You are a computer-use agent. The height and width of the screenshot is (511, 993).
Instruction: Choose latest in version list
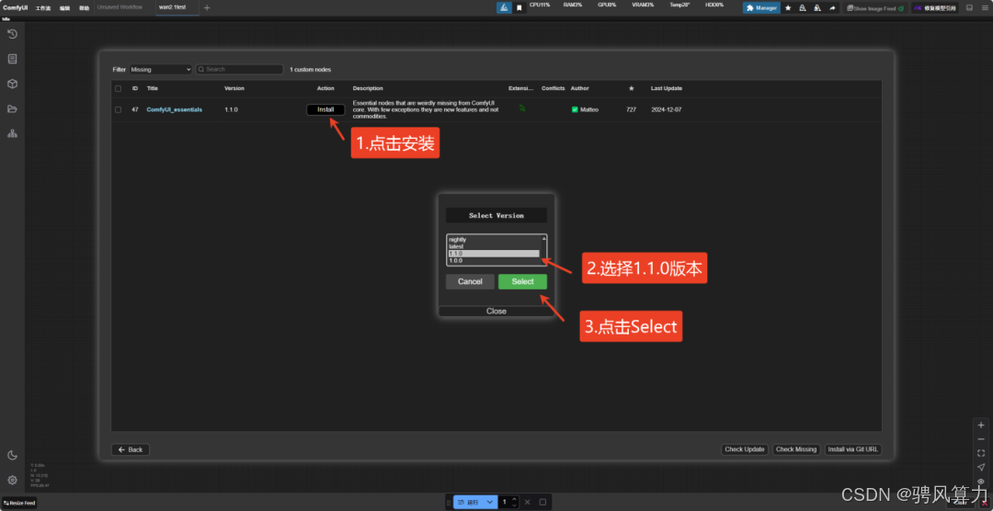pos(494,246)
